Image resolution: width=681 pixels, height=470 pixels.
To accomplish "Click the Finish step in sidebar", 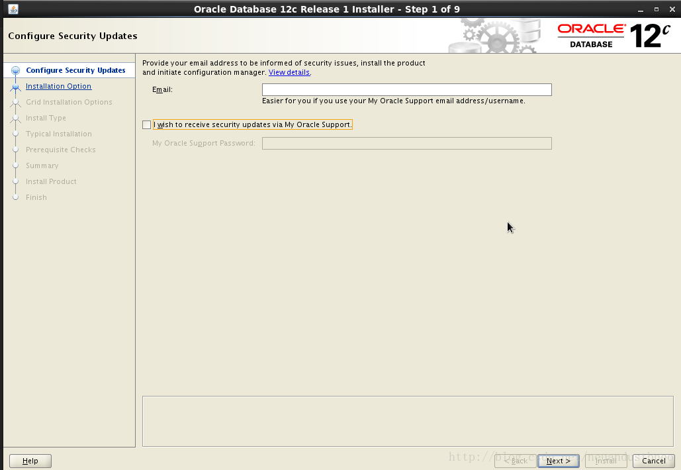I will pos(36,197).
